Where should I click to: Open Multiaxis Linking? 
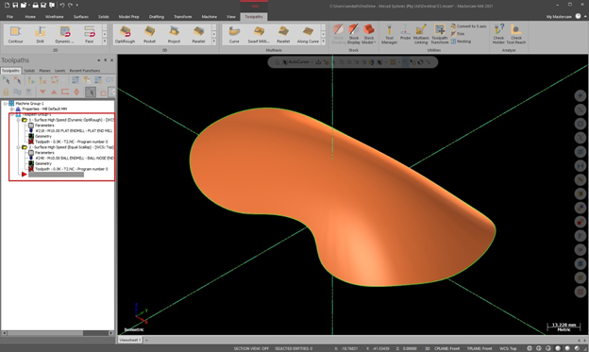pyautogui.click(x=421, y=35)
